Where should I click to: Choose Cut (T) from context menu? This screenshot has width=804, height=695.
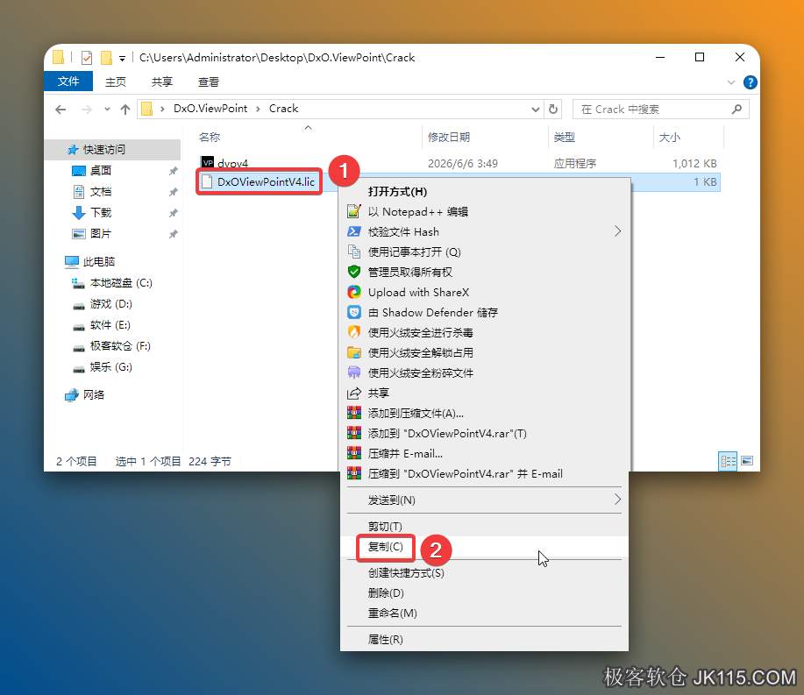pyautogui.click(x=484, y=527)
